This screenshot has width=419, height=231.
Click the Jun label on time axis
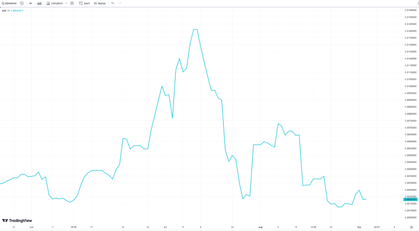click(x=31, y=226)
